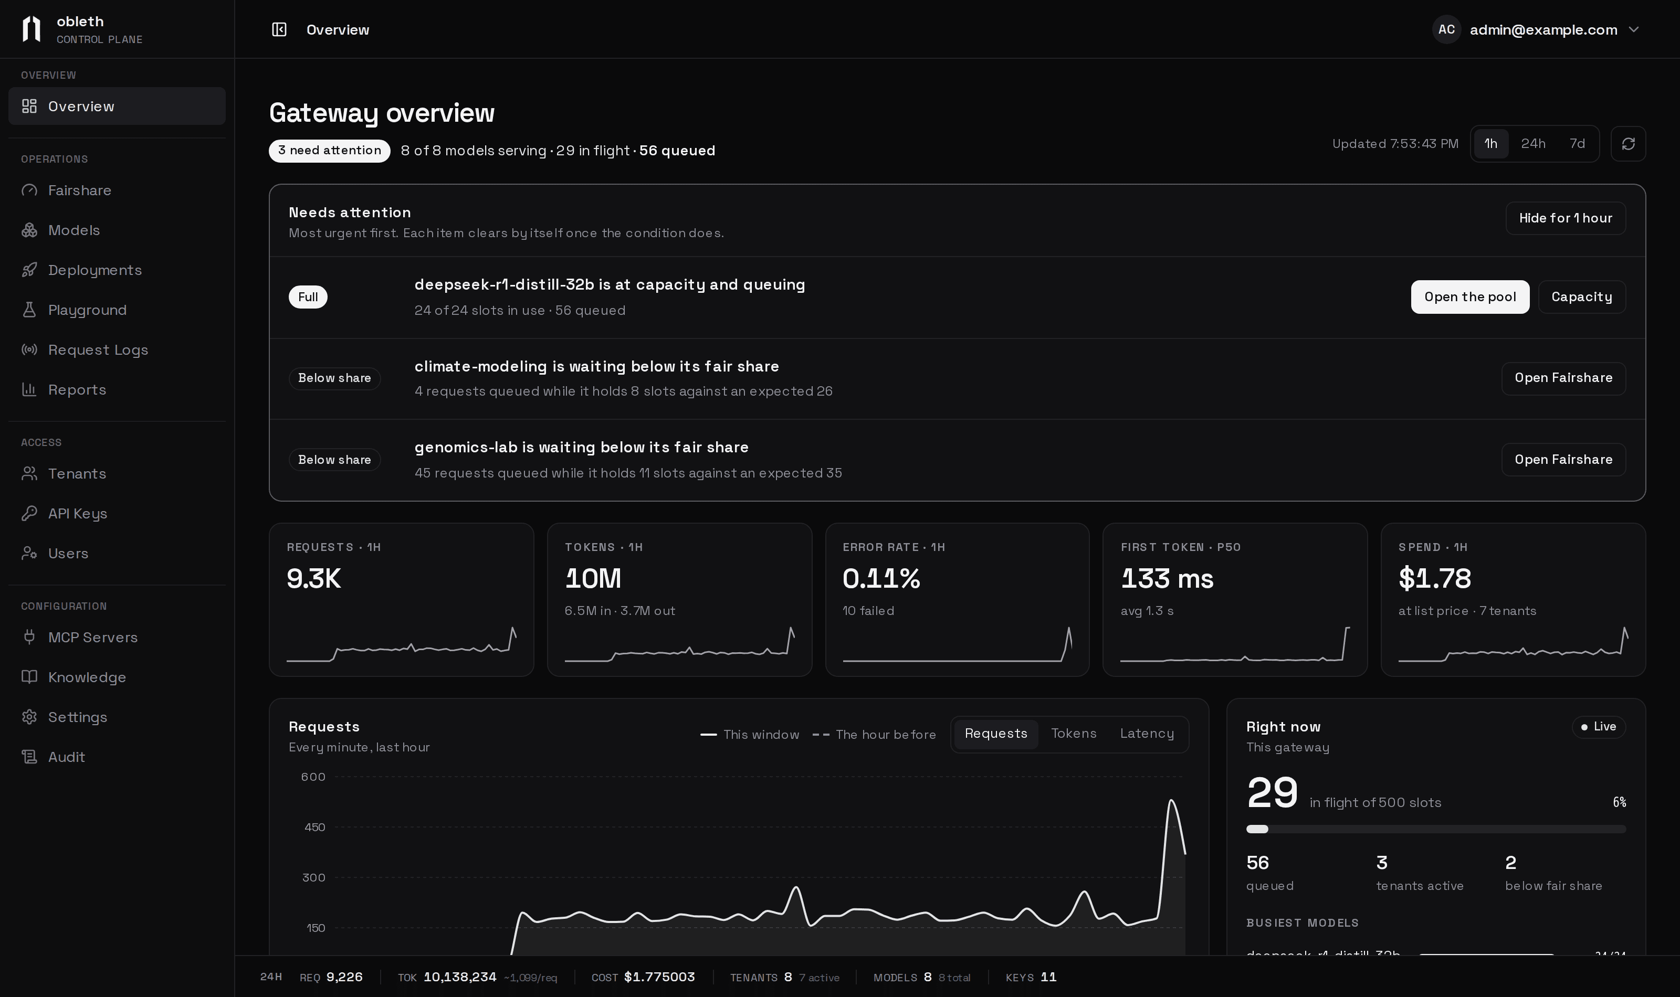The height and width of the screenshot is (997, 1680).
Task: Click COST $1.775003 in status bar
Action: (x=643, y=978)
